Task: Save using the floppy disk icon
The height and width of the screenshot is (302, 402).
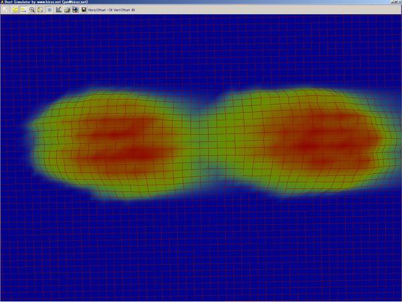Action: (x=83, y=10)
